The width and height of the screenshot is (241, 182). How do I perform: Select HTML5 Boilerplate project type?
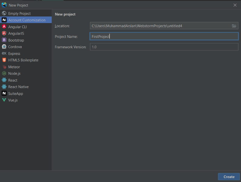point(26,60)
